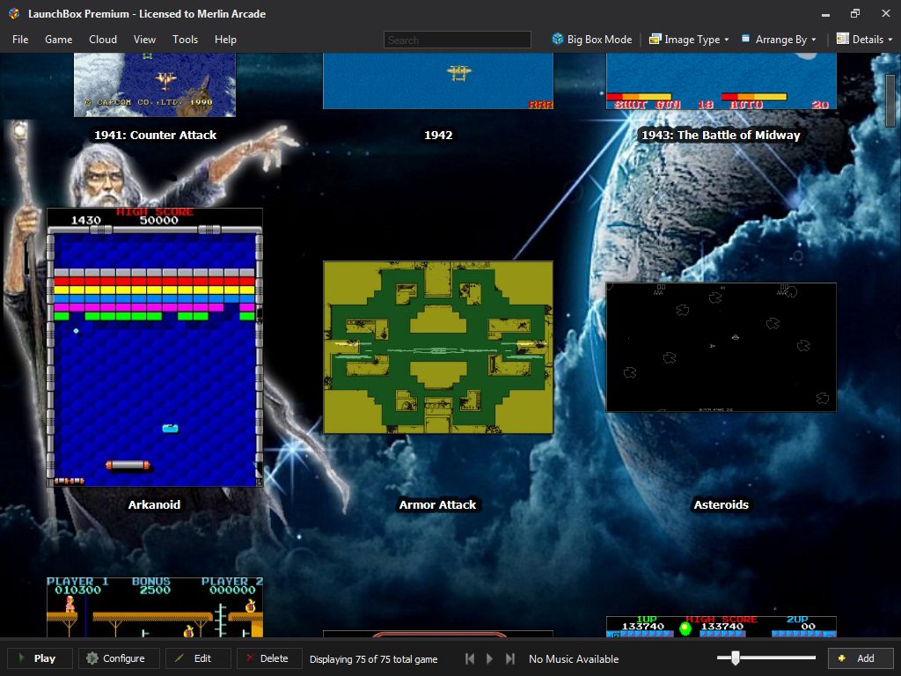Click in the Search field
Image resolution: width=901 pixels, height=676 pixels.
coord(457,40)
